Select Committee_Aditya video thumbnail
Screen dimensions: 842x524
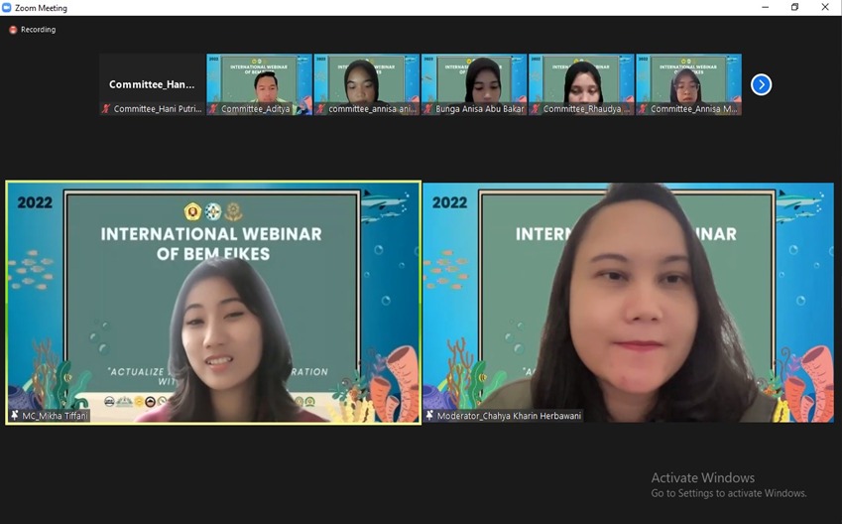(x=259, y=79)
